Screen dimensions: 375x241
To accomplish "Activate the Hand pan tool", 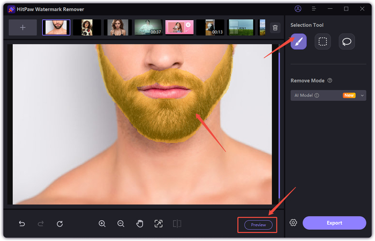I will pos(140,224).
